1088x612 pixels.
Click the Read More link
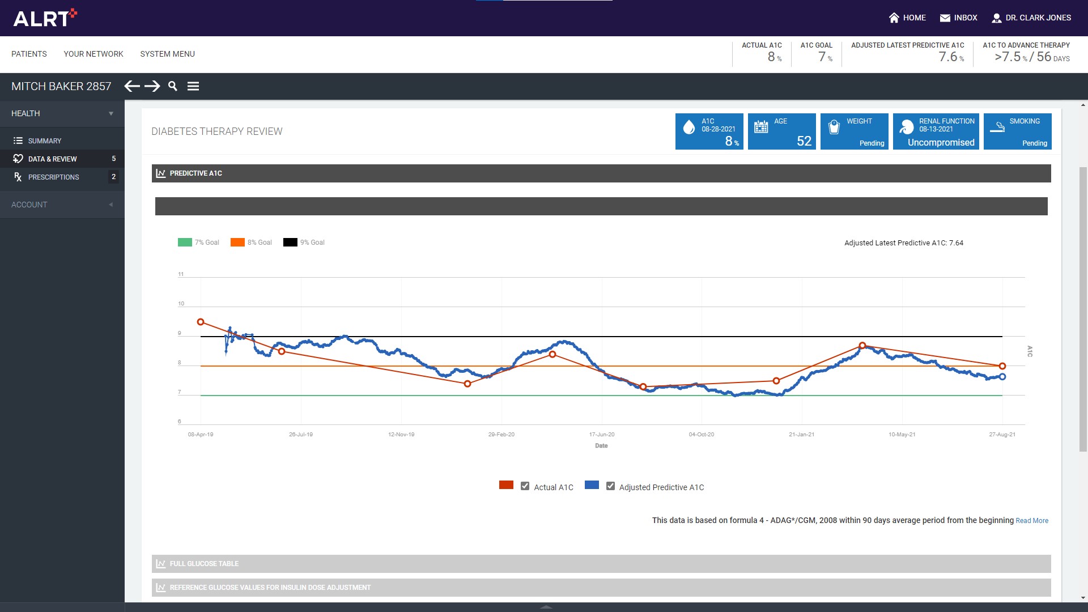[x=1031, y=521]
